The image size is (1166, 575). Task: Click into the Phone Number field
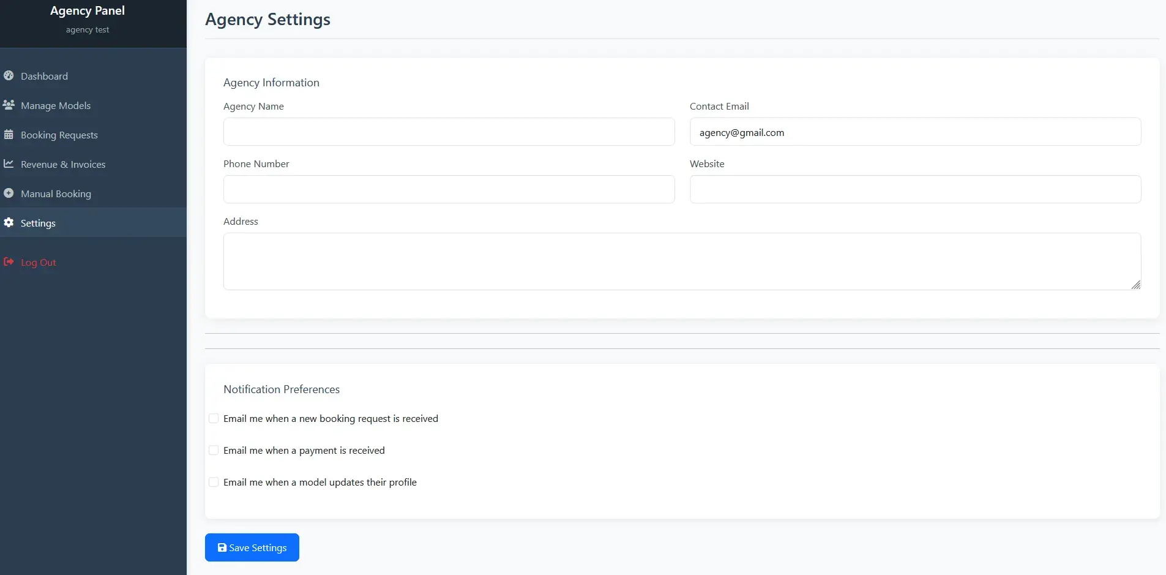tap(449, 190)
